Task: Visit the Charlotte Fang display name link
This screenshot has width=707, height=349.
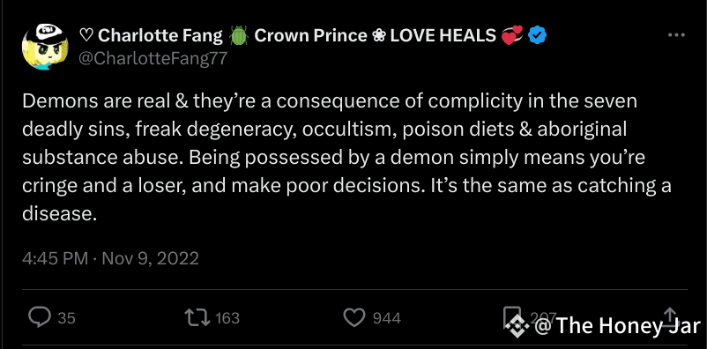Action: [x=151, y=35]
